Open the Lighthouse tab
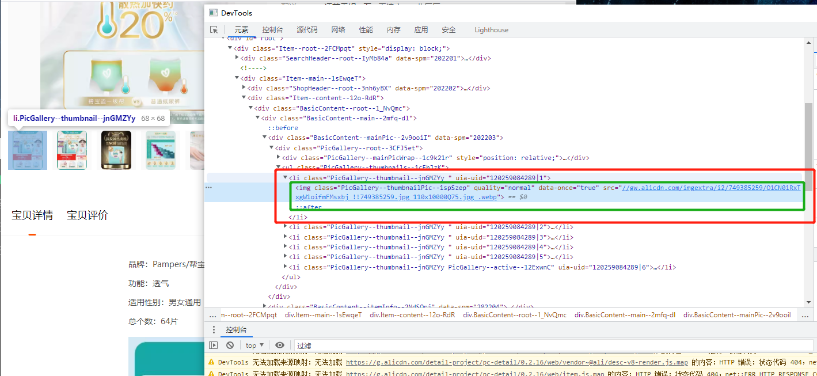 tap(491, 30)
